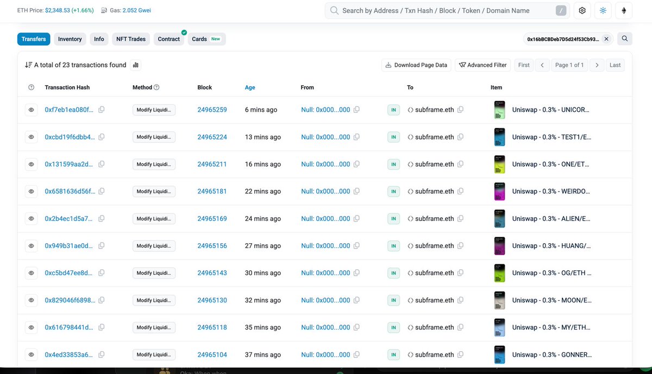Copy subframe.eth address in 24965130 row
Screen dimensions: 652x374
pyautogui.click(x=460, y=300)
